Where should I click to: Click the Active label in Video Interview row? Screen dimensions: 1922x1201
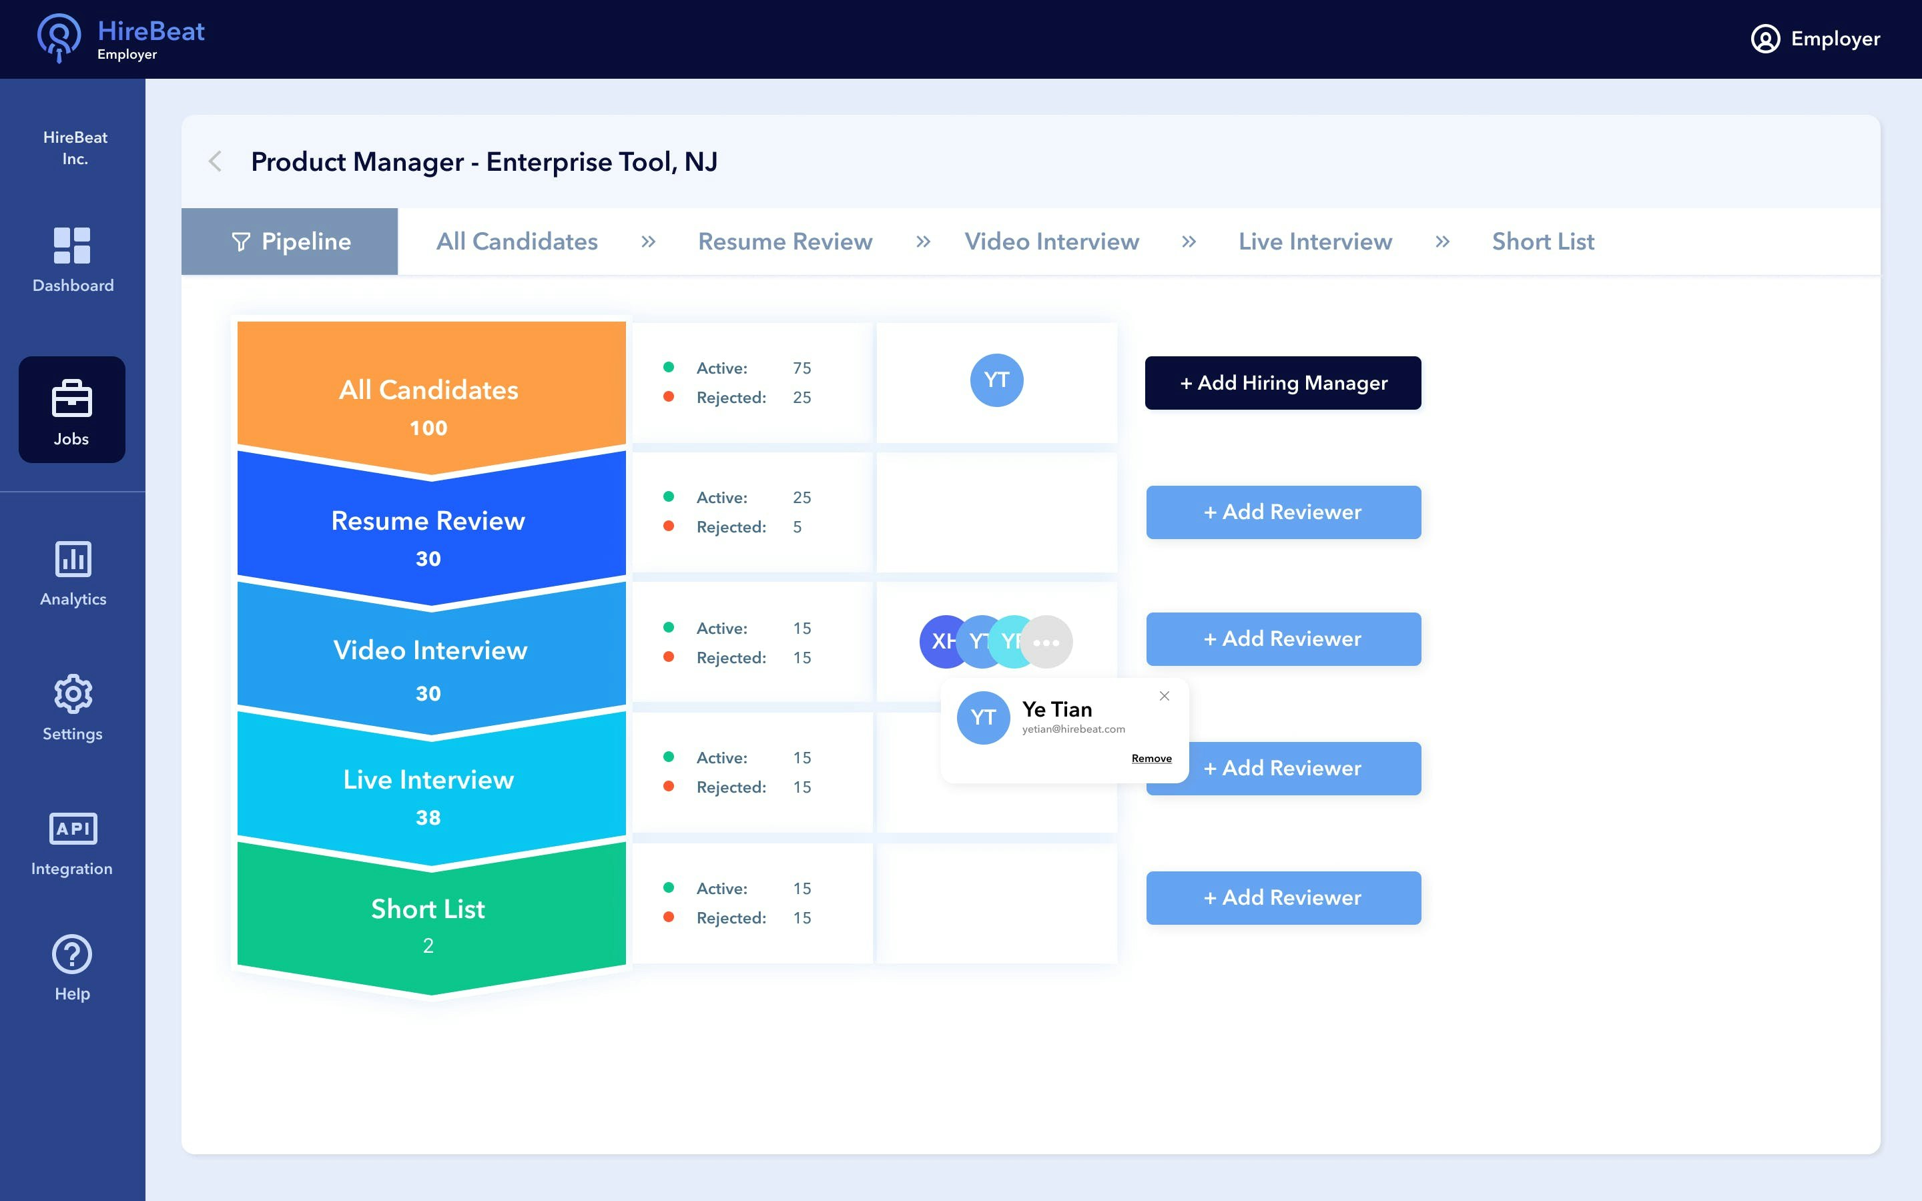pos(721,629)
